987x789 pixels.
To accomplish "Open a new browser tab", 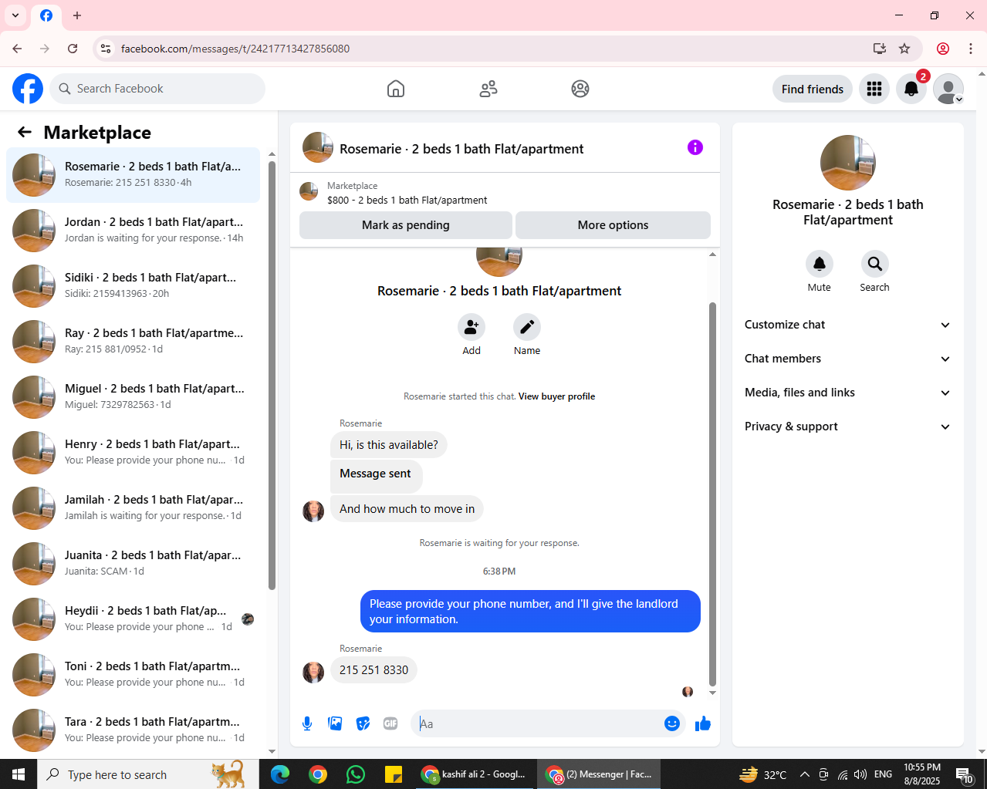I will pos(77,15).
